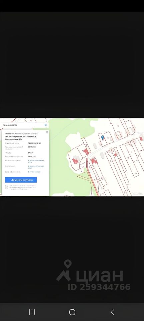Click the red building below road junction

94,161
